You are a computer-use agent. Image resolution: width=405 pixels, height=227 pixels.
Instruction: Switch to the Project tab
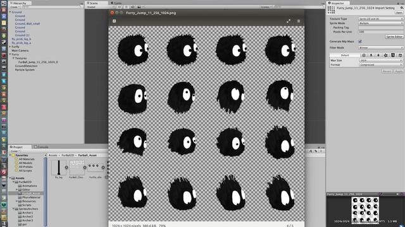20,147
